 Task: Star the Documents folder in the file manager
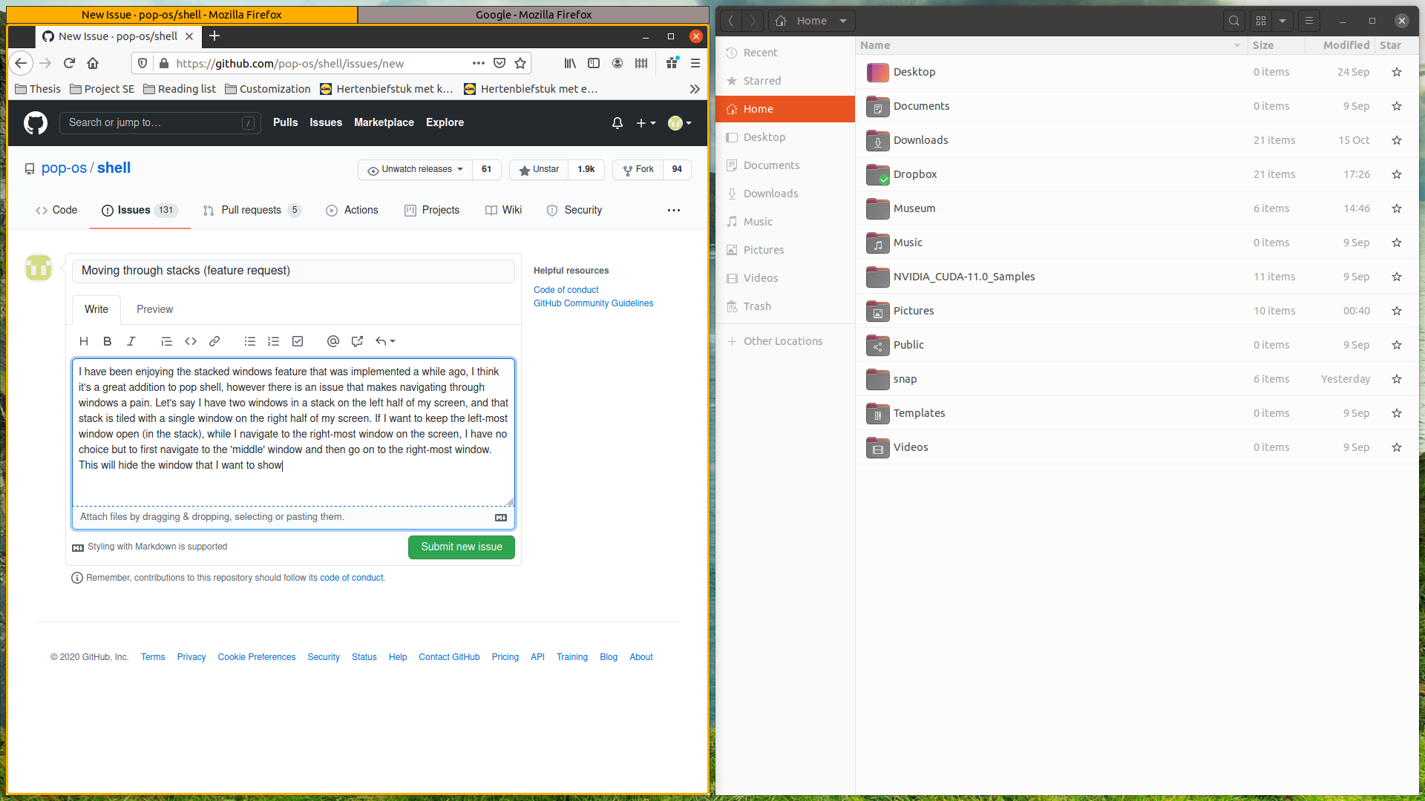1396,106
